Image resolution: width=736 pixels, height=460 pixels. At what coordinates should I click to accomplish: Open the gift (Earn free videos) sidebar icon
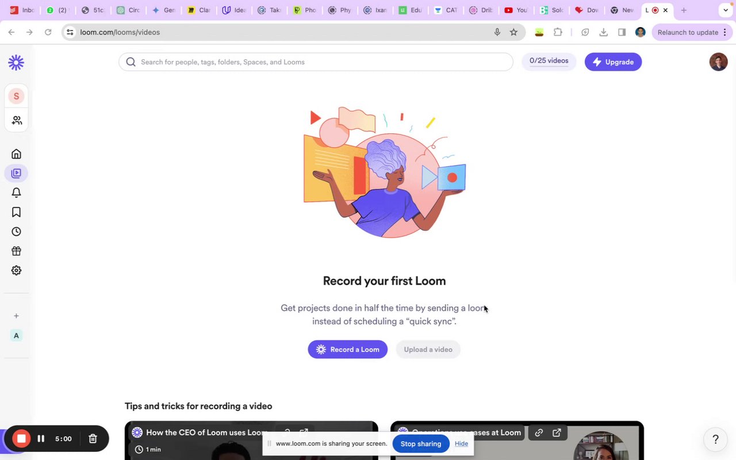point(16,251)
